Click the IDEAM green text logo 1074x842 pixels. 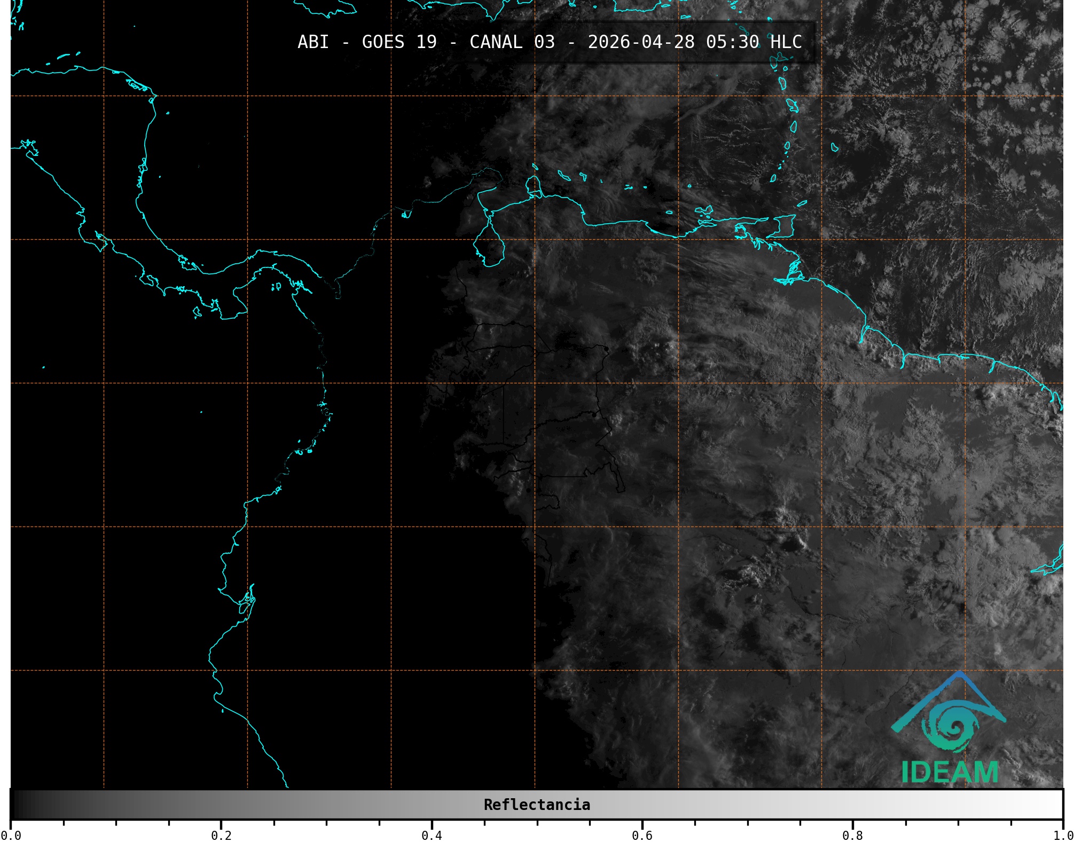tap(950, 772)
